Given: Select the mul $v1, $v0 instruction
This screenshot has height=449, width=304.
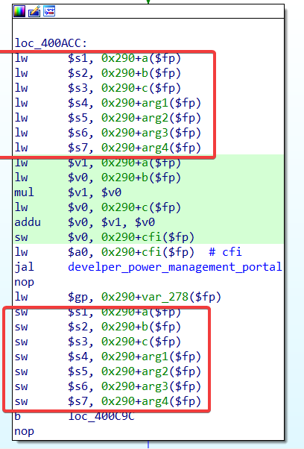Looking at the screenshot, I should (68, 192).
